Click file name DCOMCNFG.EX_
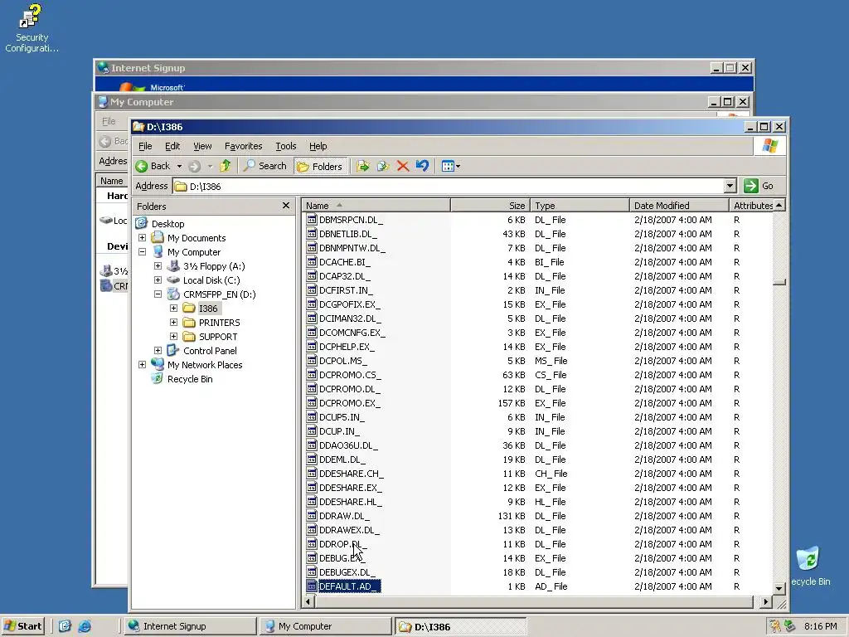849x637 pixels. click(x=352, y=333)
